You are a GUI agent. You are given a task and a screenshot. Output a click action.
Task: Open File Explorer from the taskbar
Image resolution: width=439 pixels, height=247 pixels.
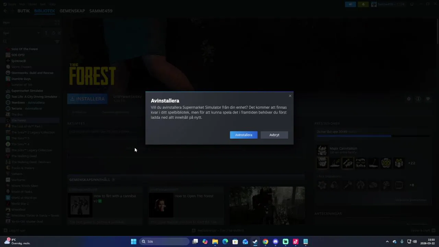pyautogui.click(x=215, y=242)
